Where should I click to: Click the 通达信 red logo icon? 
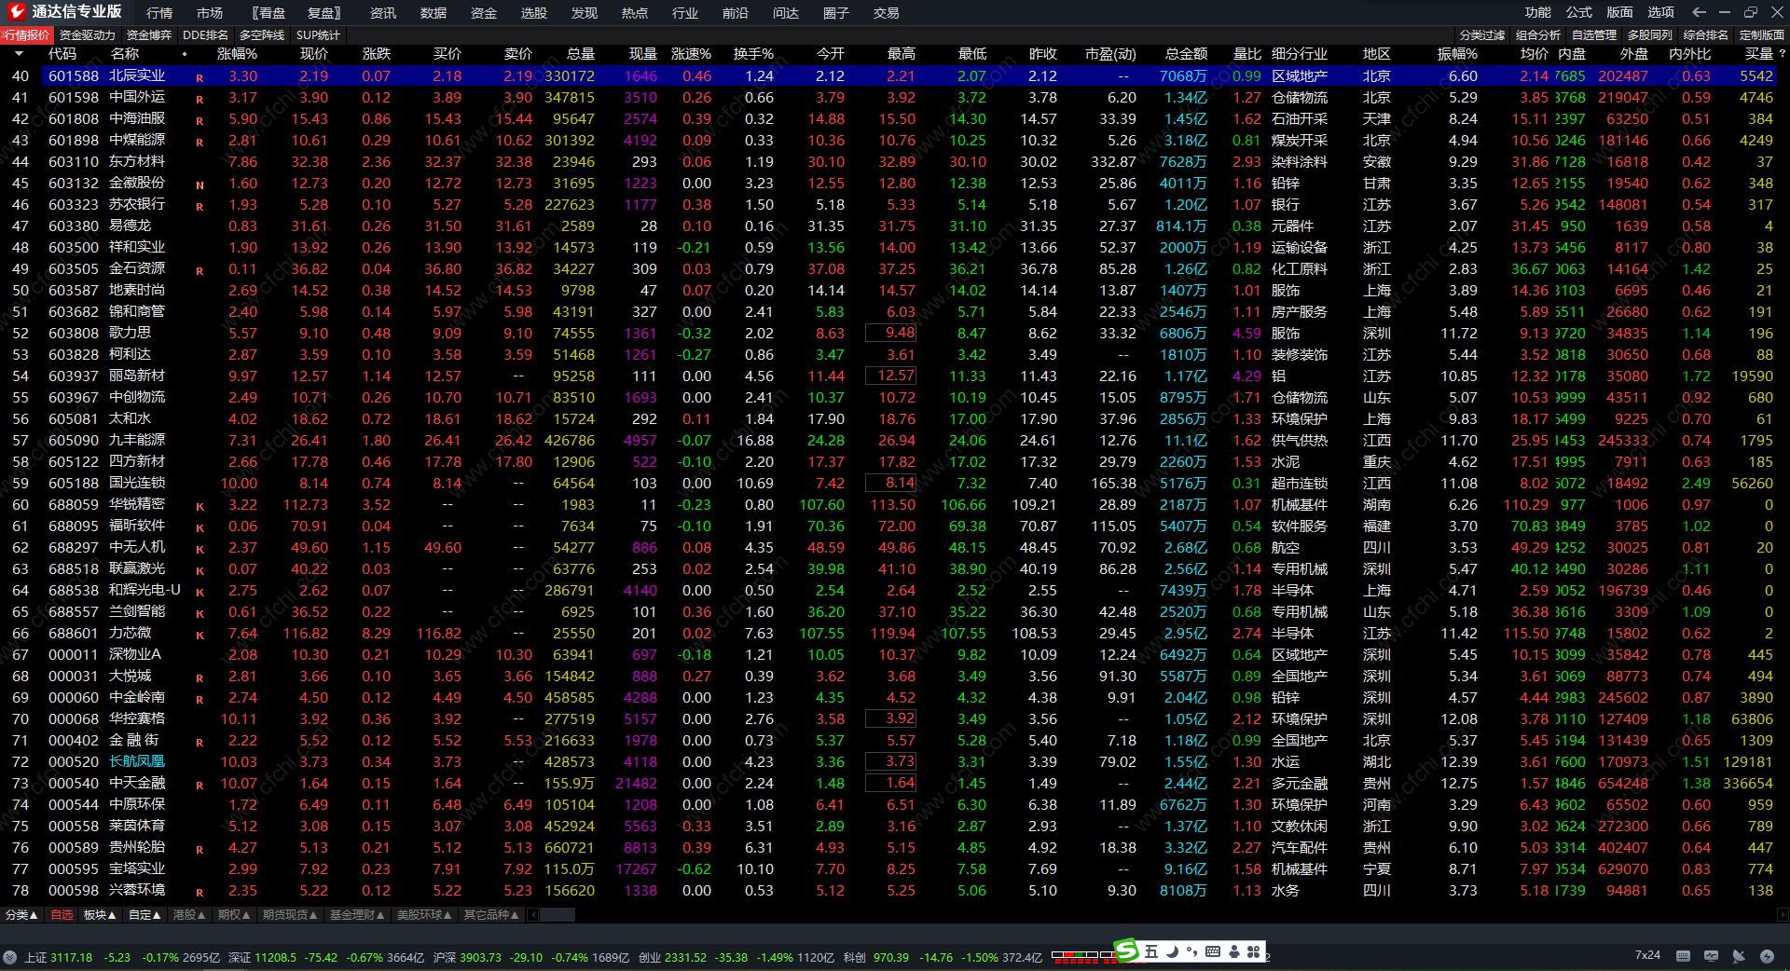(16, 12)
